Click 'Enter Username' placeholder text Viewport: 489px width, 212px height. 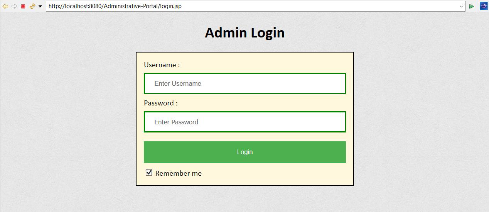pos(178,83)
